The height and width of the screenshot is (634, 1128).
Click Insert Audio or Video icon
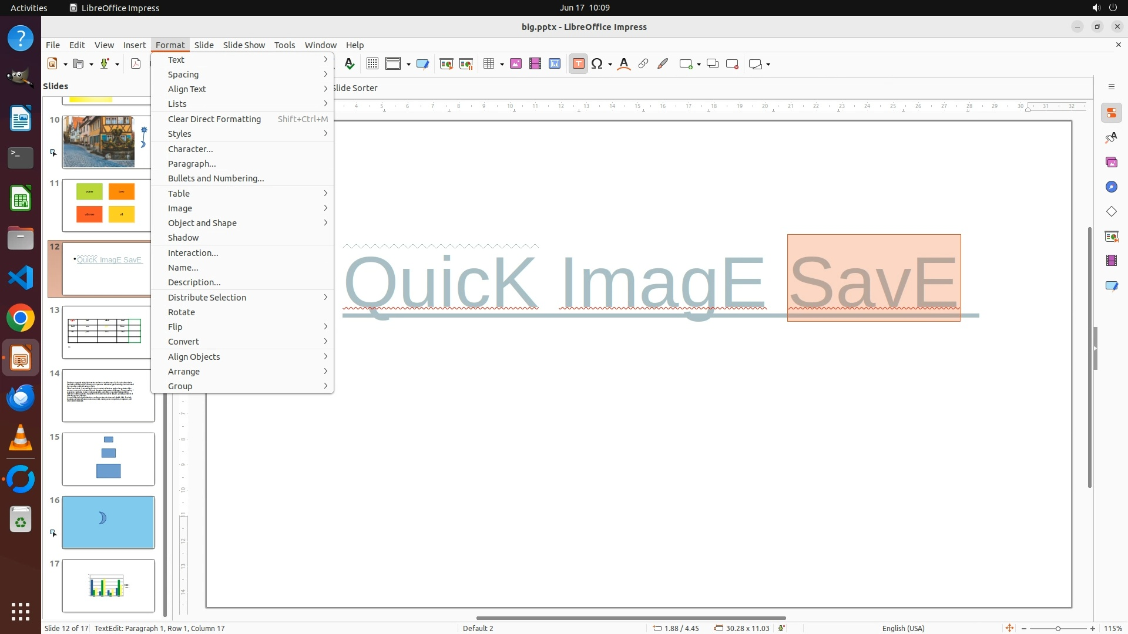(535, 64)
